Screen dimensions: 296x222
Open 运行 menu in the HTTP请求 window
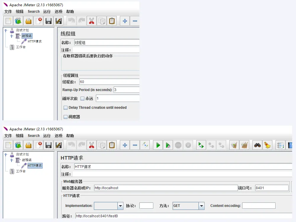tap(47, 136)
